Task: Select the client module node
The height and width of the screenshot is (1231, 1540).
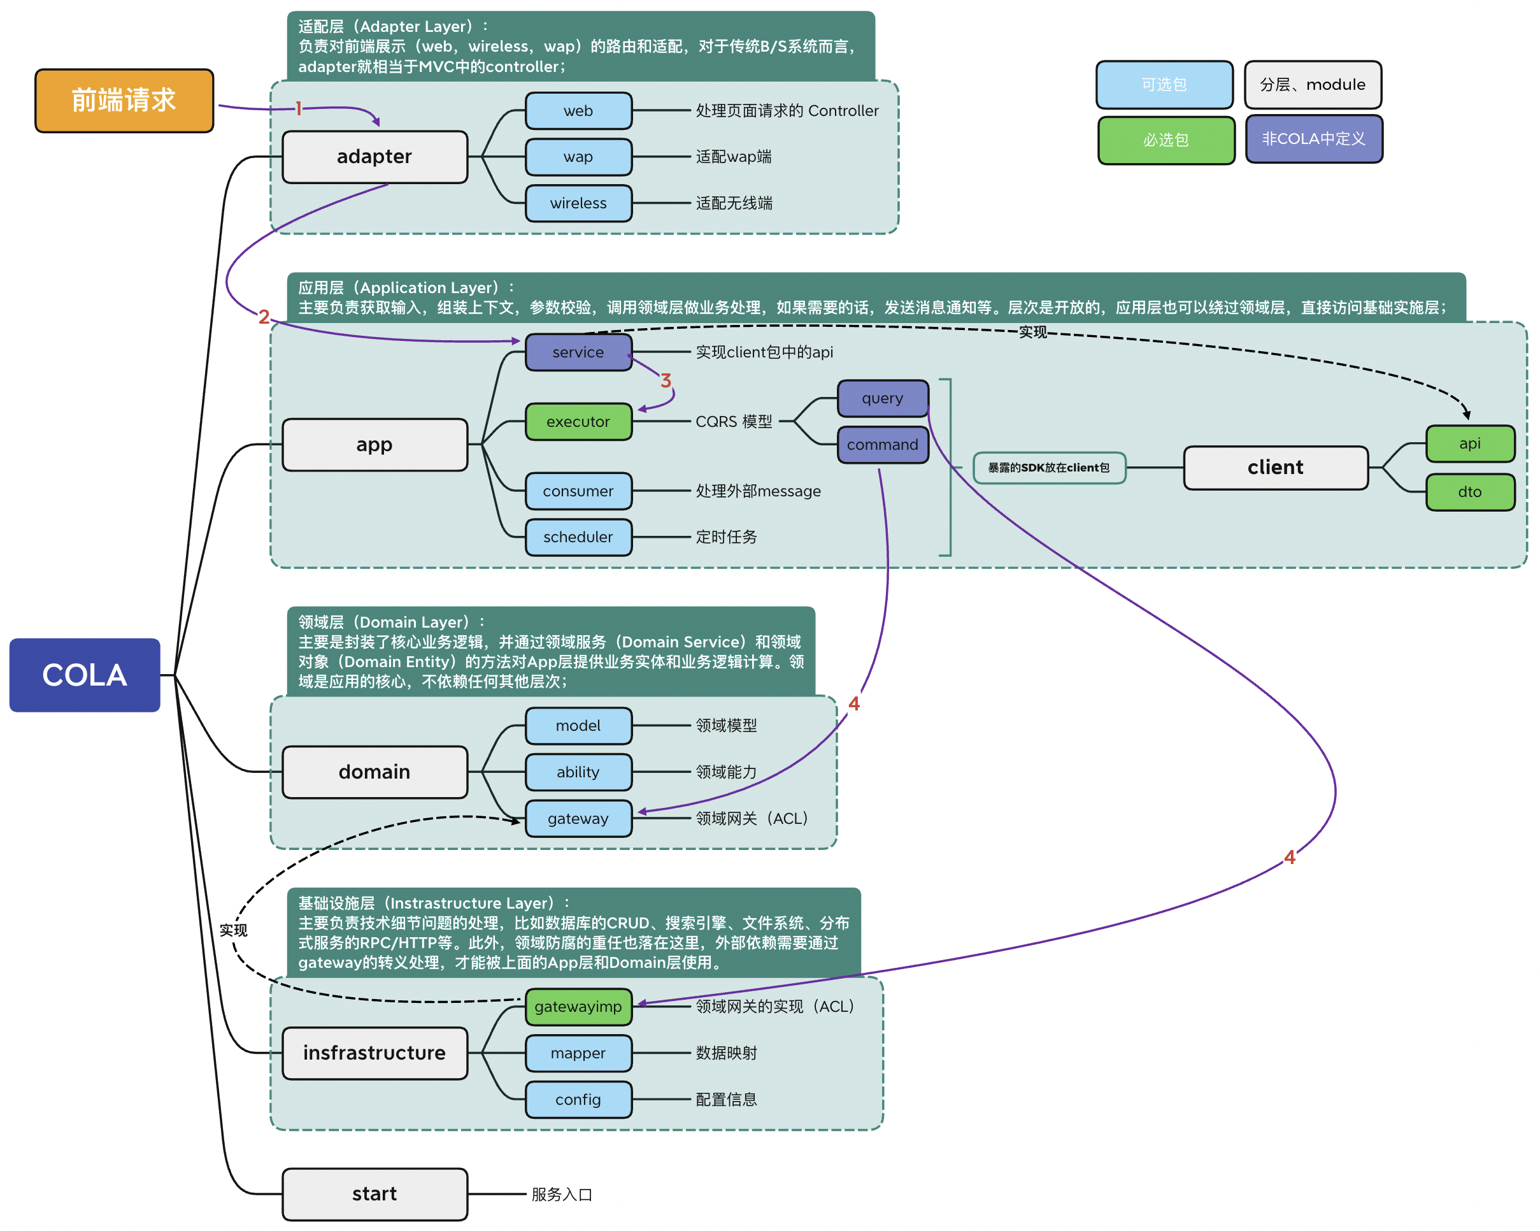Action: point(1275,467)
